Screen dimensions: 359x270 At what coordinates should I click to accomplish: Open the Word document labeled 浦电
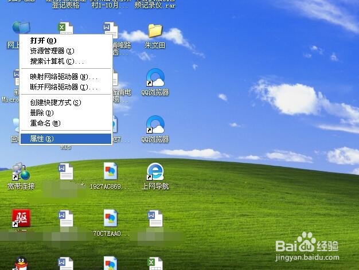(115, 79)
